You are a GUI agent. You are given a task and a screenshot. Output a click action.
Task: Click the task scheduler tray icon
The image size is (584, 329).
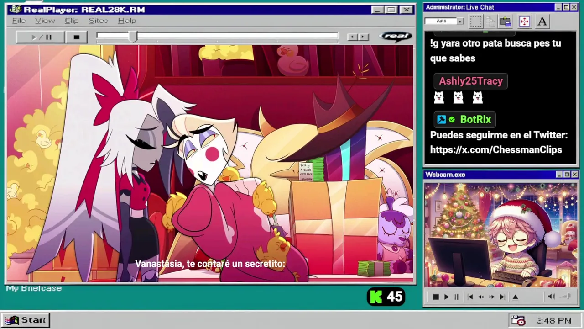518,320
